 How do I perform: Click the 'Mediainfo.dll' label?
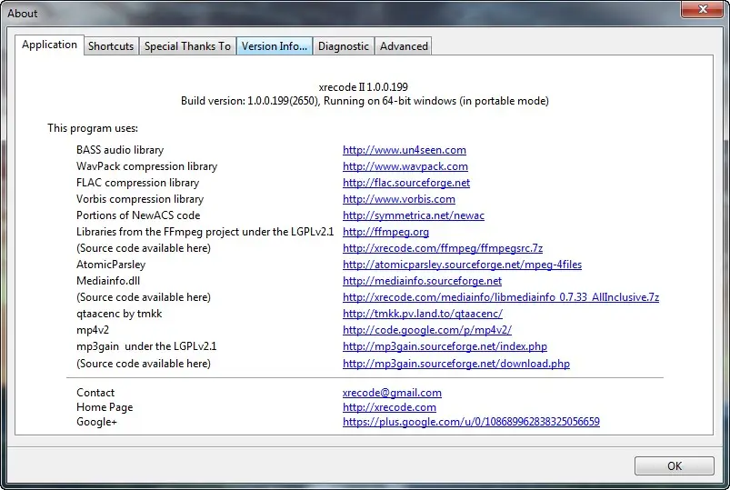tap(108, 281)
